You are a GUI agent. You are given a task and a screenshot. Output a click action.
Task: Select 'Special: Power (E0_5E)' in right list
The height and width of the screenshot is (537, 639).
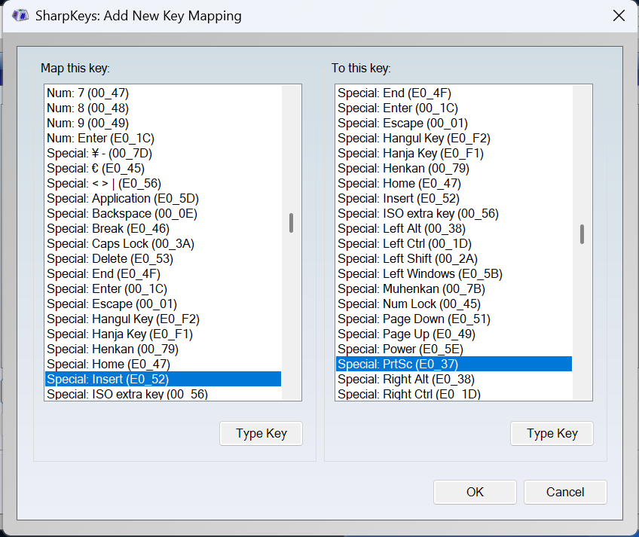(x=454, y=349)
